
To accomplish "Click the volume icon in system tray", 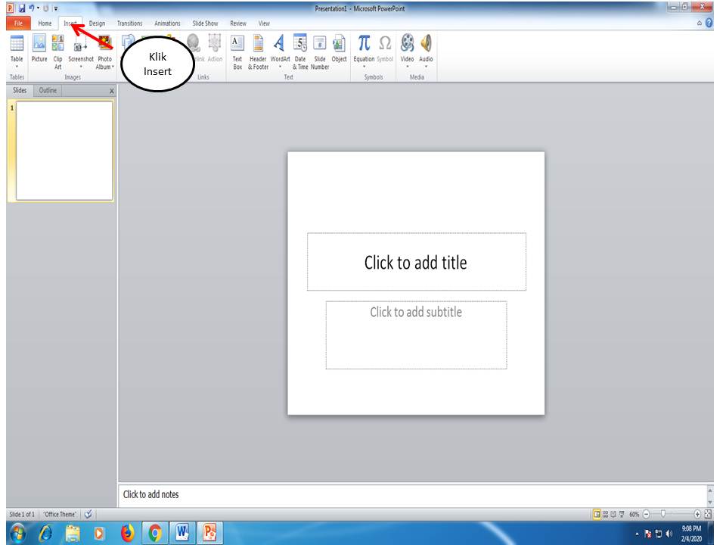I will tap(669, 534).
